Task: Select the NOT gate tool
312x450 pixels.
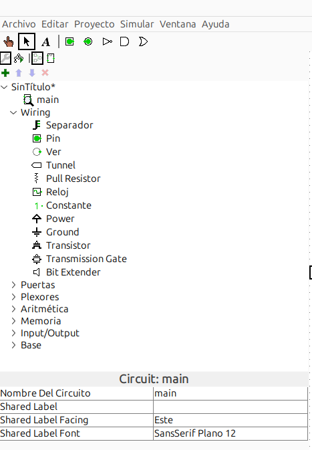Action: click(107, 41)
